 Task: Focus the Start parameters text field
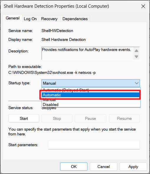pos(94,145)
